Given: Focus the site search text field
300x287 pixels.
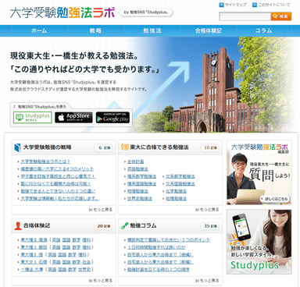Looking at the screenshot, I should [x=245, y=16].
